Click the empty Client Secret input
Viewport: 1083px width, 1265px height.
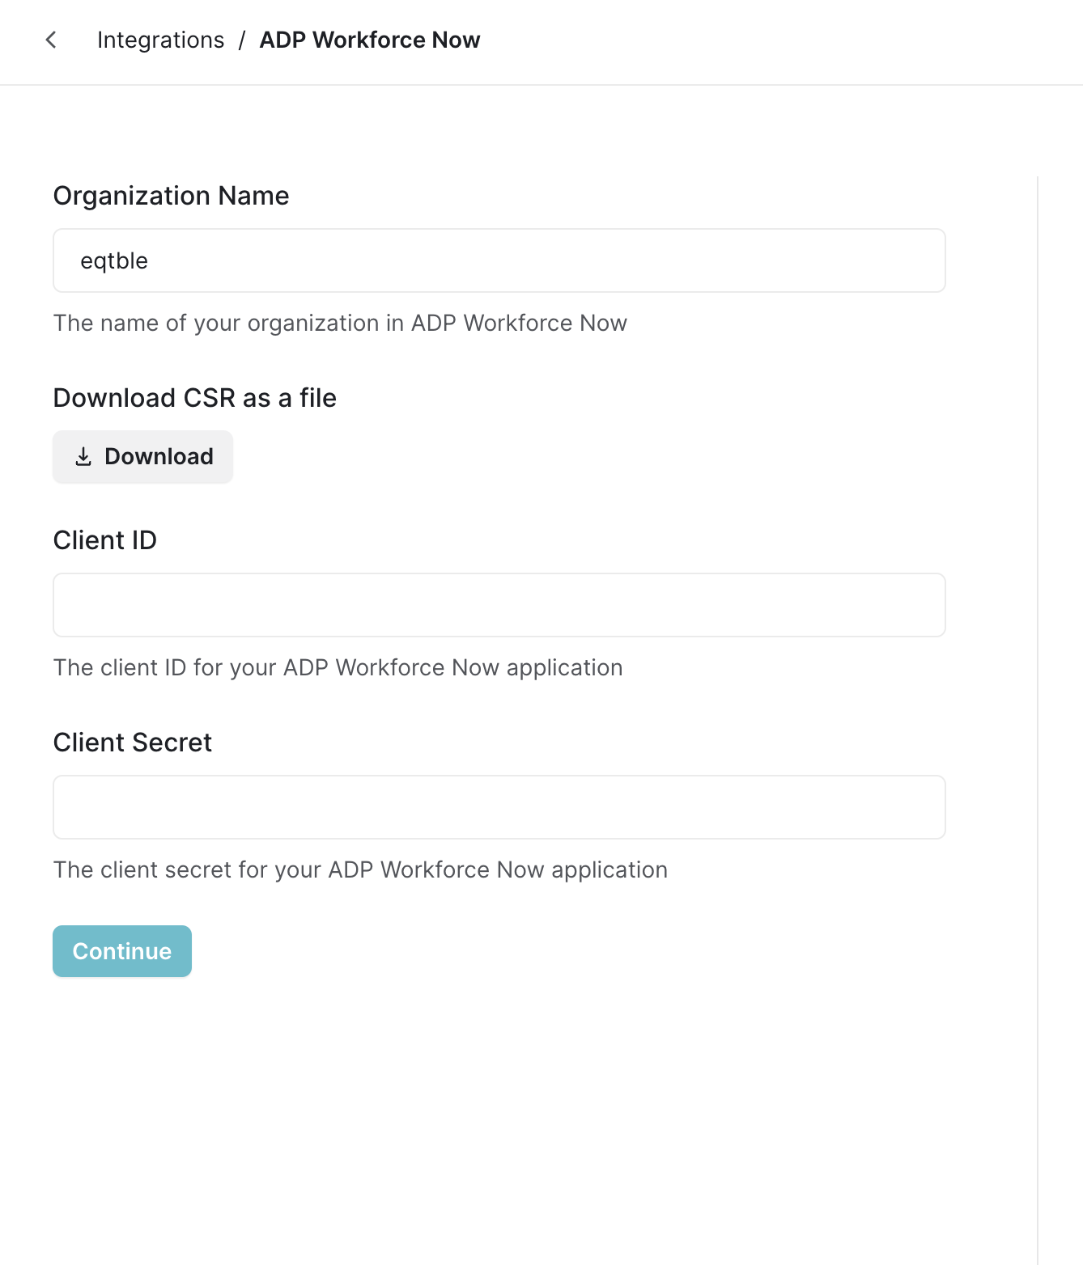[x=499, y=806]
